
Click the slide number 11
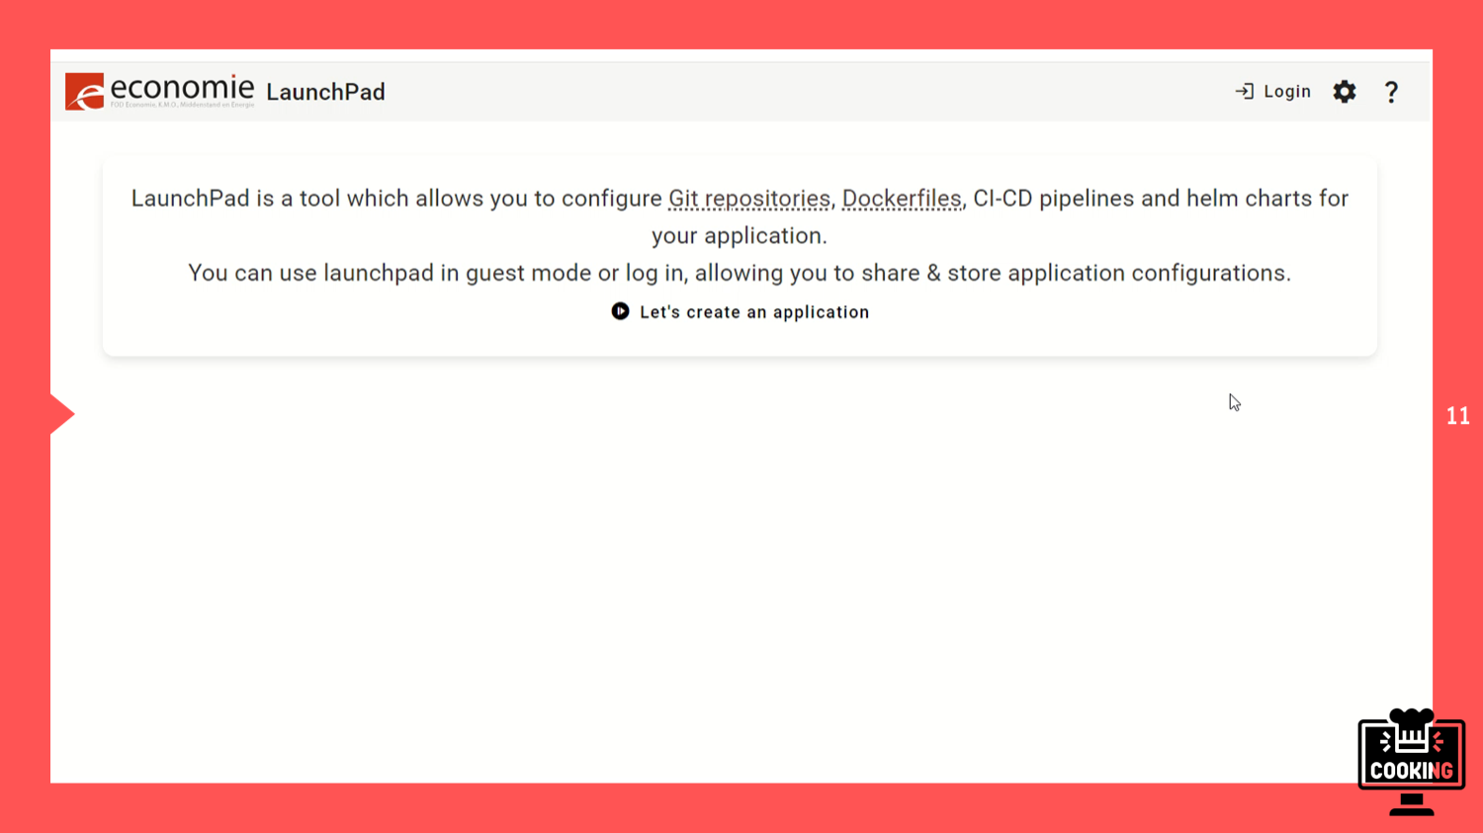pyautogui.click(x=1457, y=416)
